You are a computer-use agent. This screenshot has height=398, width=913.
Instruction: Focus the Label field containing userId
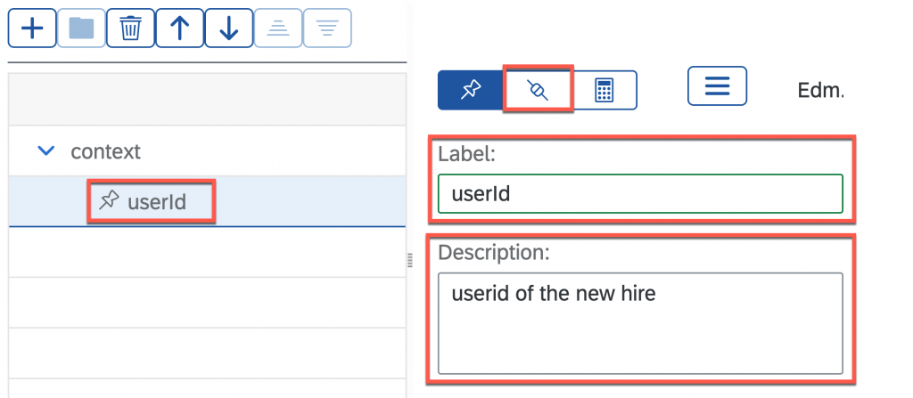640,194
